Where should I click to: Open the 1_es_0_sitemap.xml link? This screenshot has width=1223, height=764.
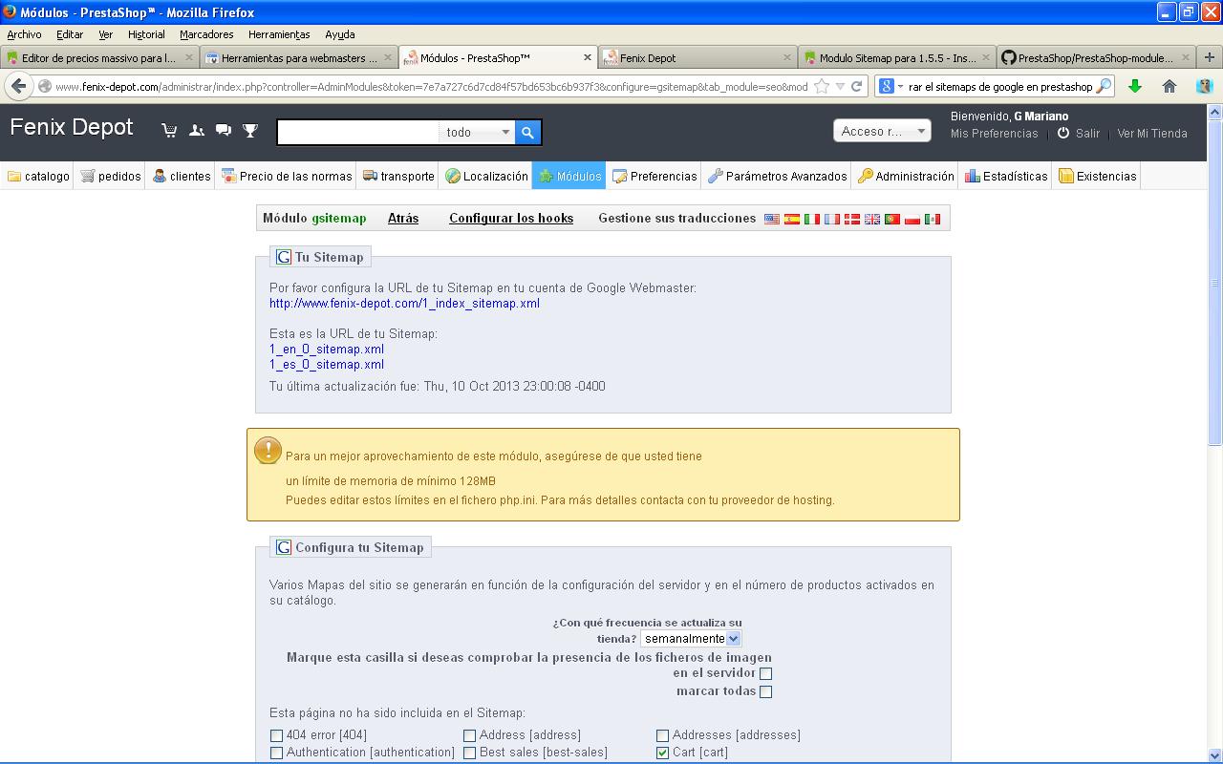(x=327, y=365)
